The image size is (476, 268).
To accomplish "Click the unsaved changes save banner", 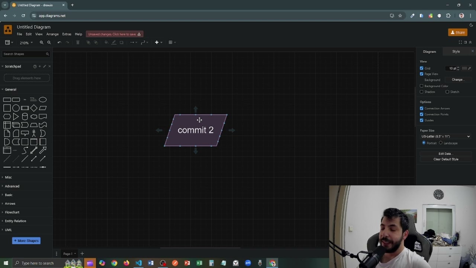I will pos(115,34).
